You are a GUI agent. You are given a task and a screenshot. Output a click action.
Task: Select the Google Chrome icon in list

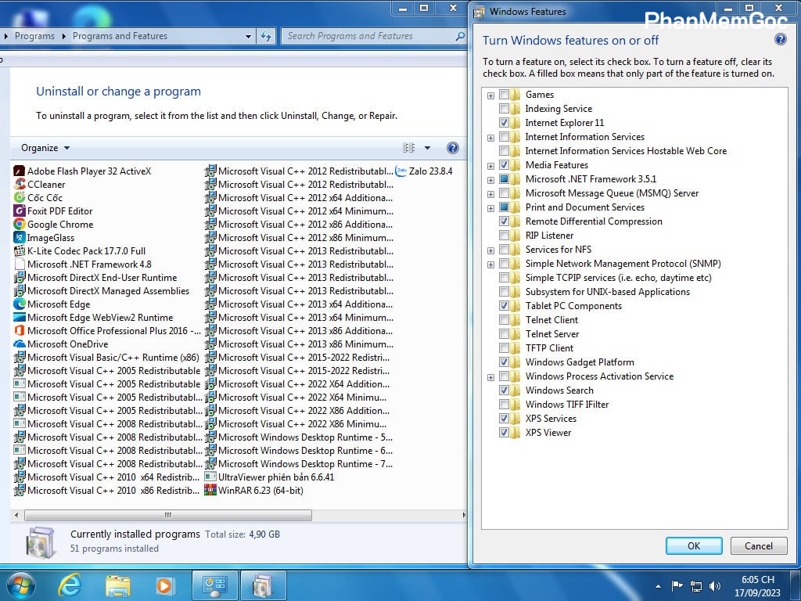pos(20,225)
